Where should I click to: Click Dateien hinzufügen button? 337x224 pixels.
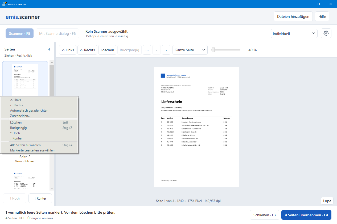tap(293, 16)
